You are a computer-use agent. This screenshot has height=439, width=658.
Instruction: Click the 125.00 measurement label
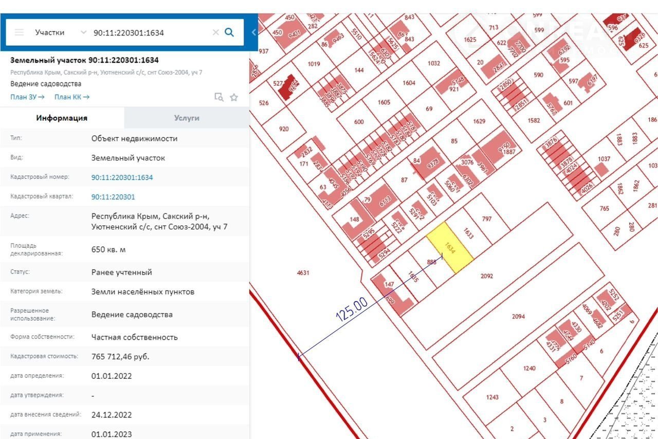[x=352, y=309]
